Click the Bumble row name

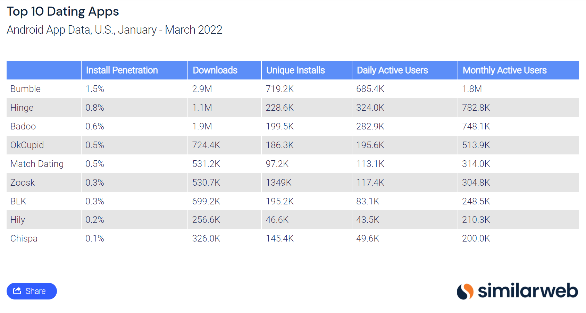25,89
